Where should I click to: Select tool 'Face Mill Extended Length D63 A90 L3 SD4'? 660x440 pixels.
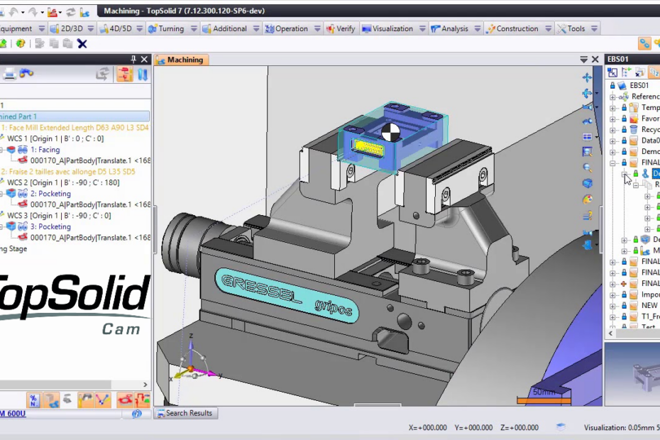coord(75,128)
